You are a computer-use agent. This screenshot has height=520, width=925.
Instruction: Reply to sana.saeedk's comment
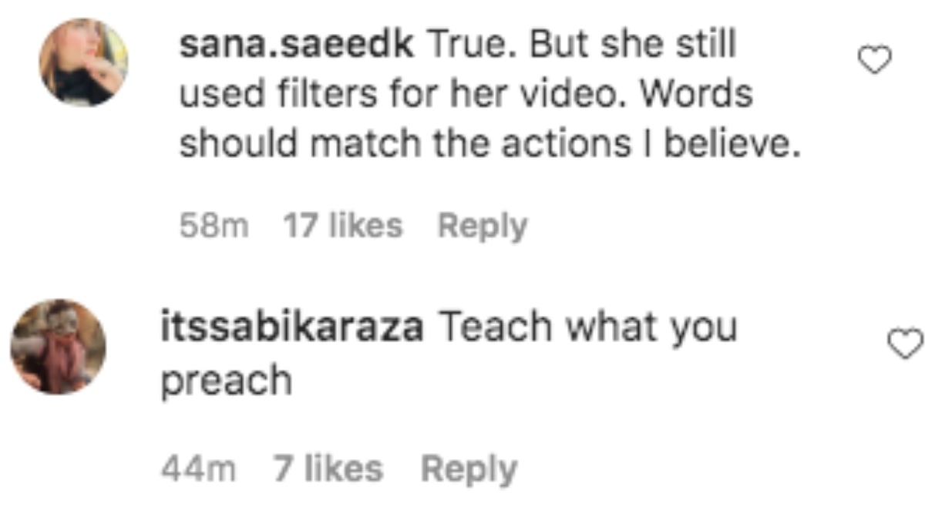point(482,226)
